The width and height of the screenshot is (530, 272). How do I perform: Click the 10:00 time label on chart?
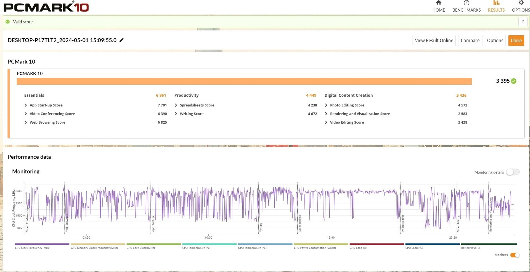[208, 238]
